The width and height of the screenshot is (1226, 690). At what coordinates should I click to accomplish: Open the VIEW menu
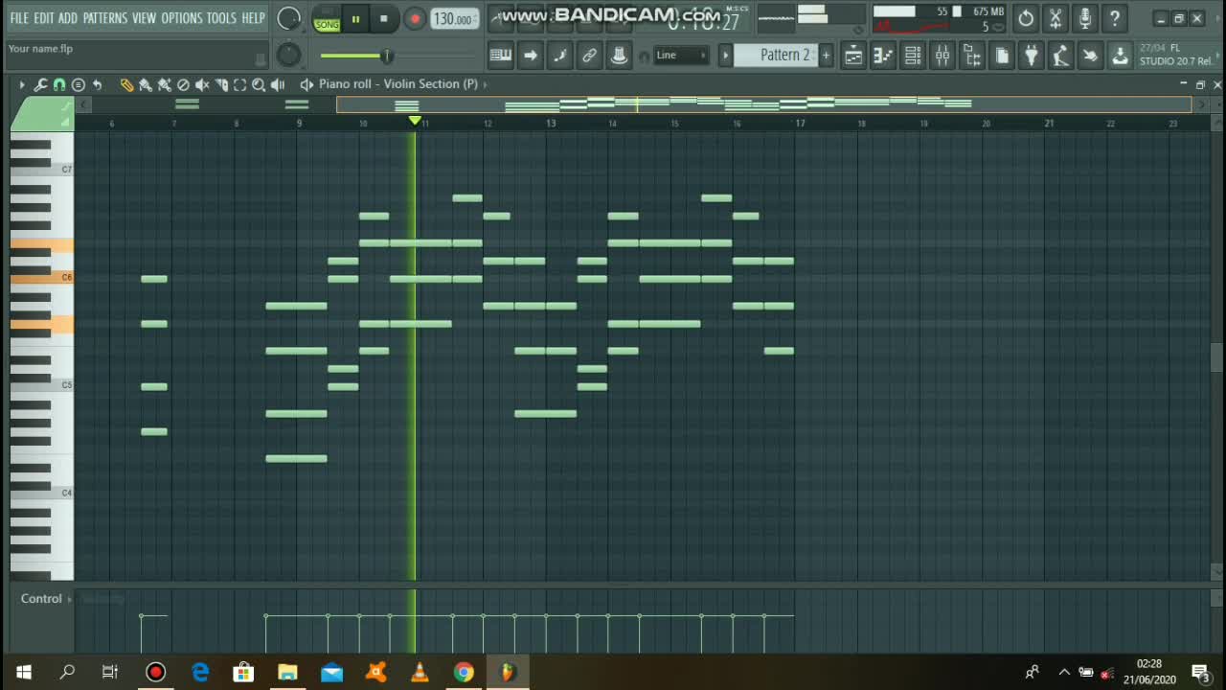(144, 18)
